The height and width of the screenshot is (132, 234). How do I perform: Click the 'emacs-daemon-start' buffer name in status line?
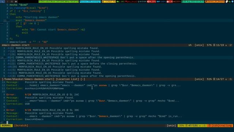tap(16, 45)
